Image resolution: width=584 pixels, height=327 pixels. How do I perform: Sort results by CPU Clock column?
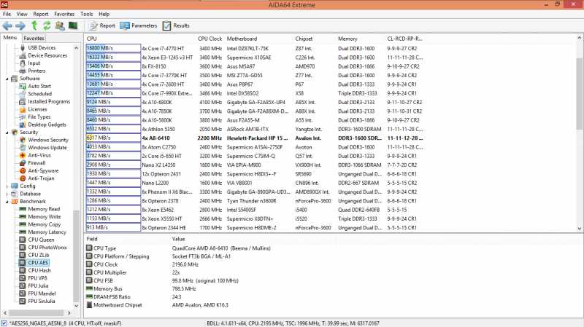pyautogui.click(x=210, y=39)
